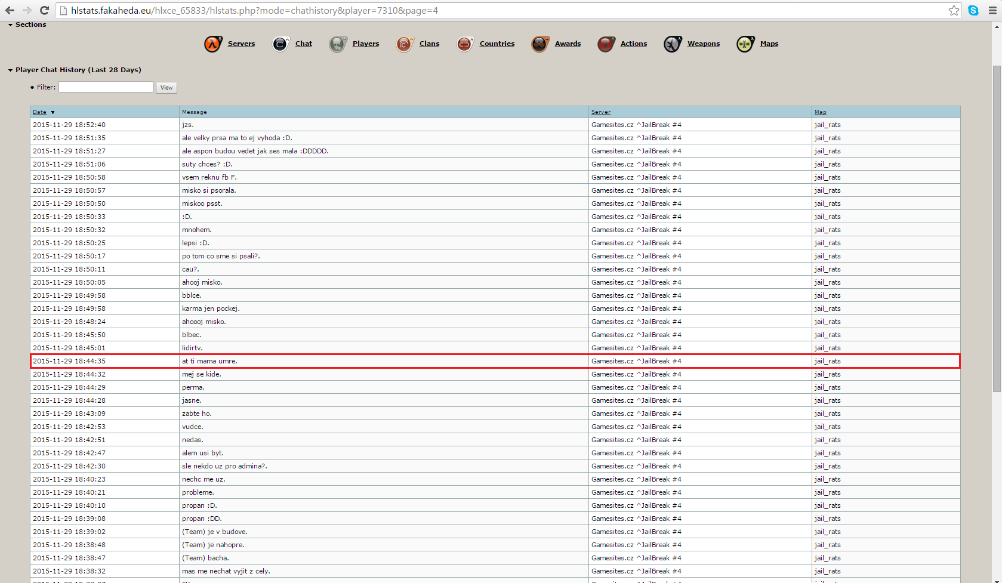Open map link in 'at ti mama umre.' row
1002x583 pixels.
click(x=827, y=361)
